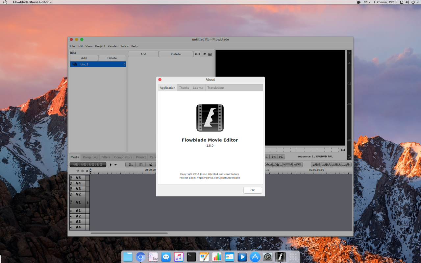
Task: Mute audio track A3 speaker icon
Action: coord(71,222)
